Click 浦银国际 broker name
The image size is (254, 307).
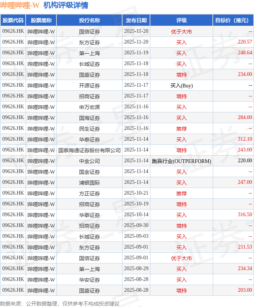[x=89, y=182]
